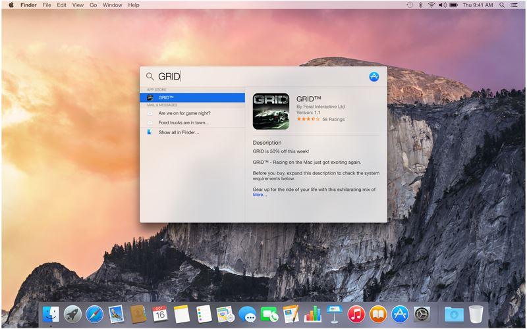Open the File menu
This screenshot has height=329, width=527.
pos(47,5)
